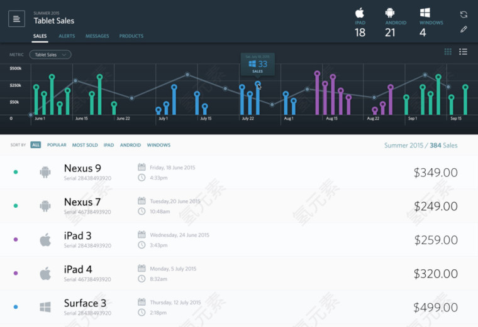Open the Surface 3 product title
Image resolution: width=478 pixels, height=327 pixels.
tap(85, 303)
